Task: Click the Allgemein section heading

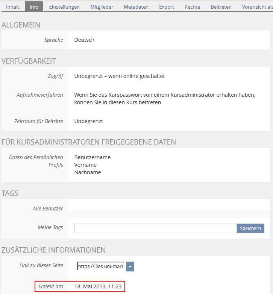Action: click(21, 25)
